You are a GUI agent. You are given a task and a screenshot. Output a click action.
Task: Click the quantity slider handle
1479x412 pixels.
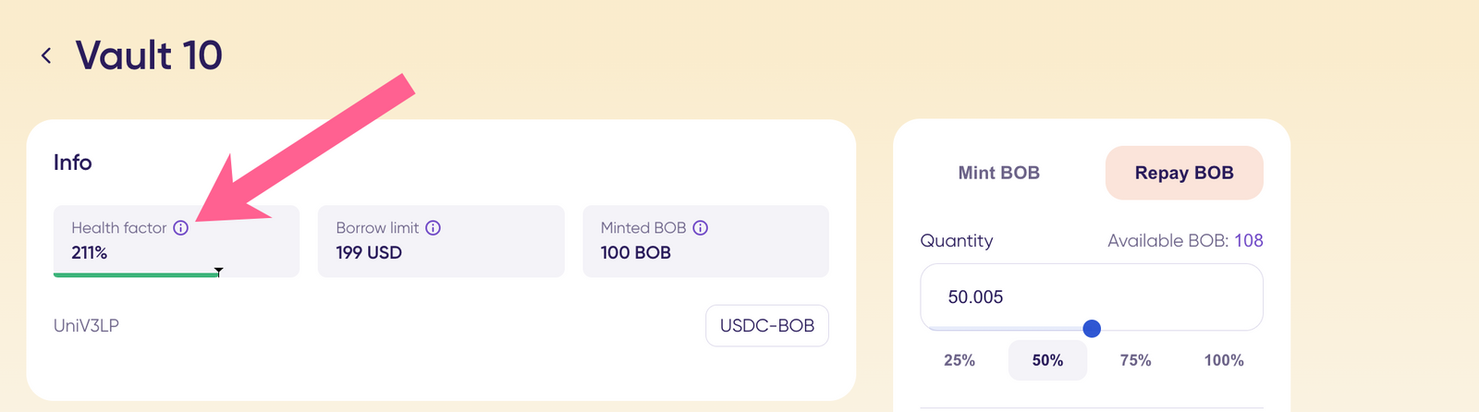click(1092, 329)
